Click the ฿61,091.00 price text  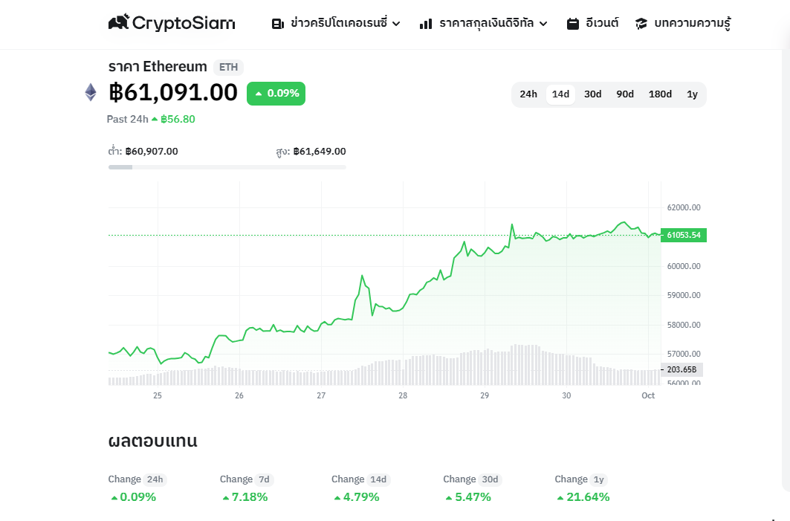[x=173, y=93]
